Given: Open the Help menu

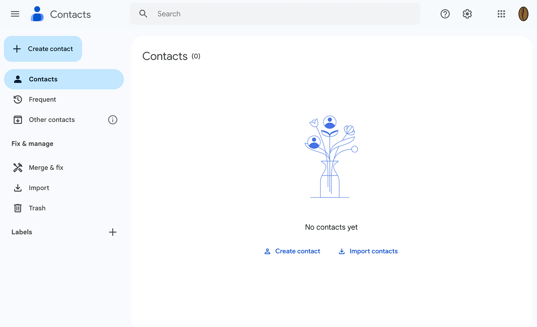Looking at the screenshot, I should [x=445, y=14].
